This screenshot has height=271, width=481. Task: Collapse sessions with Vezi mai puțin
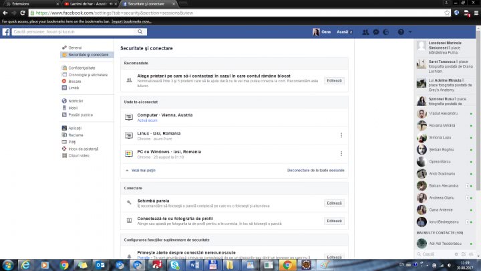click(x=144, y=170)
